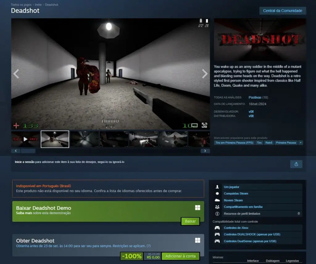Click Windows icon in demo box
The height and width of the screenshot is (264, 316).
(198, 208)
